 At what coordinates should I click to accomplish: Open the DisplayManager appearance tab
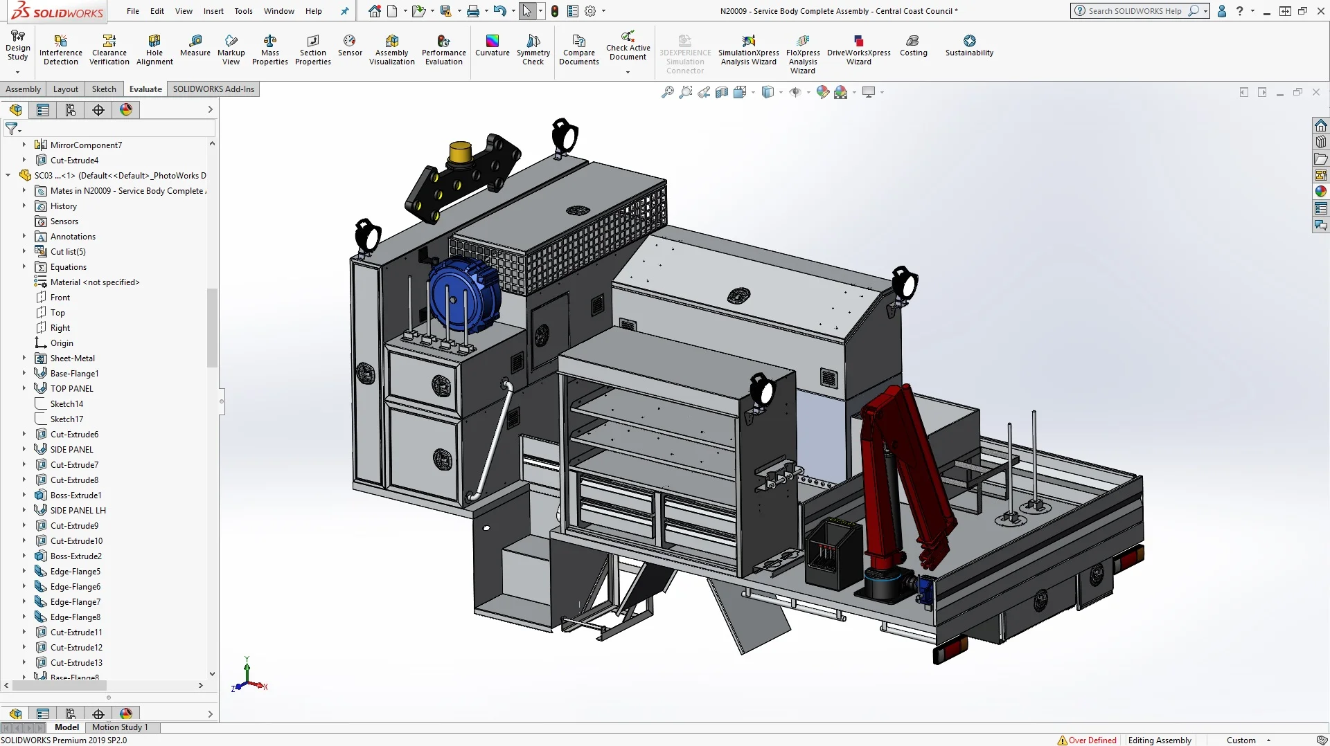pyautogui.click(x=126, y=110)
